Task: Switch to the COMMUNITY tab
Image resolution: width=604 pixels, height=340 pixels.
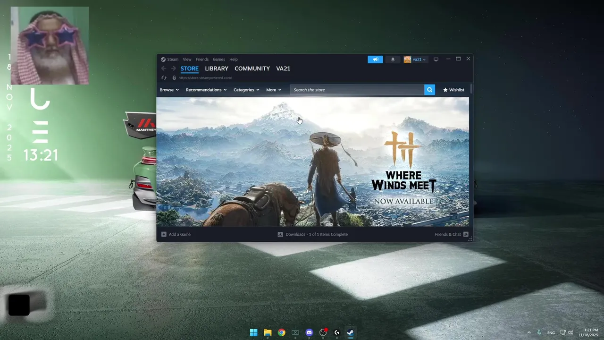Action: [x=252, y=68]
